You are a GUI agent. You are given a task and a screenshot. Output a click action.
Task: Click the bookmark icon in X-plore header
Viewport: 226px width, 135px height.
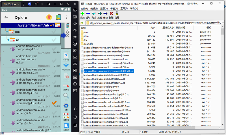pos(49,17)
